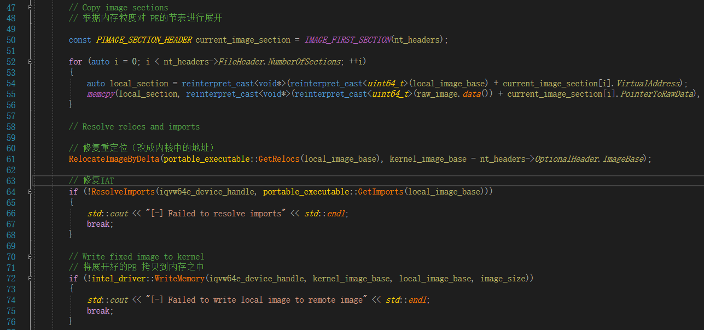Click OptionalHeader.ImageBase on line 61
This screenshot has width=704, height=330.
tap(590, 159)
